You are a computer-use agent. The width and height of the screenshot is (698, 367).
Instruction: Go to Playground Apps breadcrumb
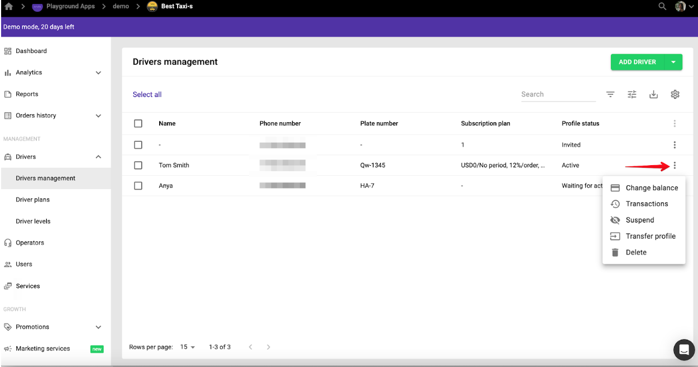70,7
